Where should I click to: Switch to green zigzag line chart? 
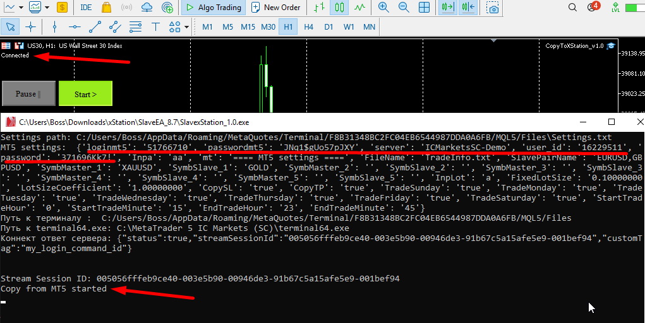[359, 7]
